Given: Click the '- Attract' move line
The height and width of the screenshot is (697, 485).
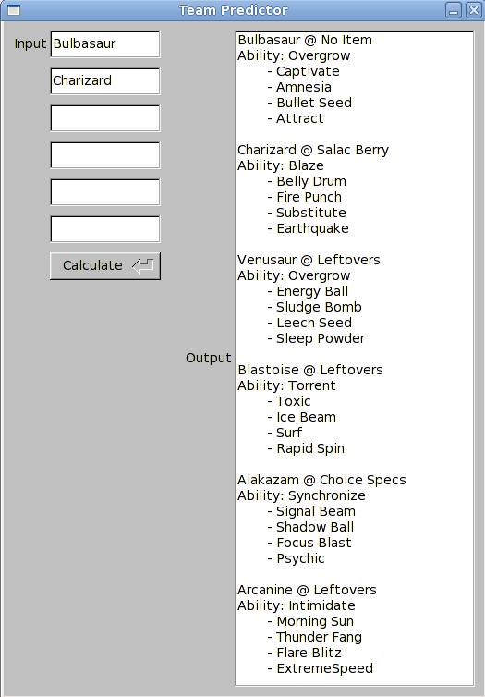Looking at the screenshot, I should click(296, 118).
